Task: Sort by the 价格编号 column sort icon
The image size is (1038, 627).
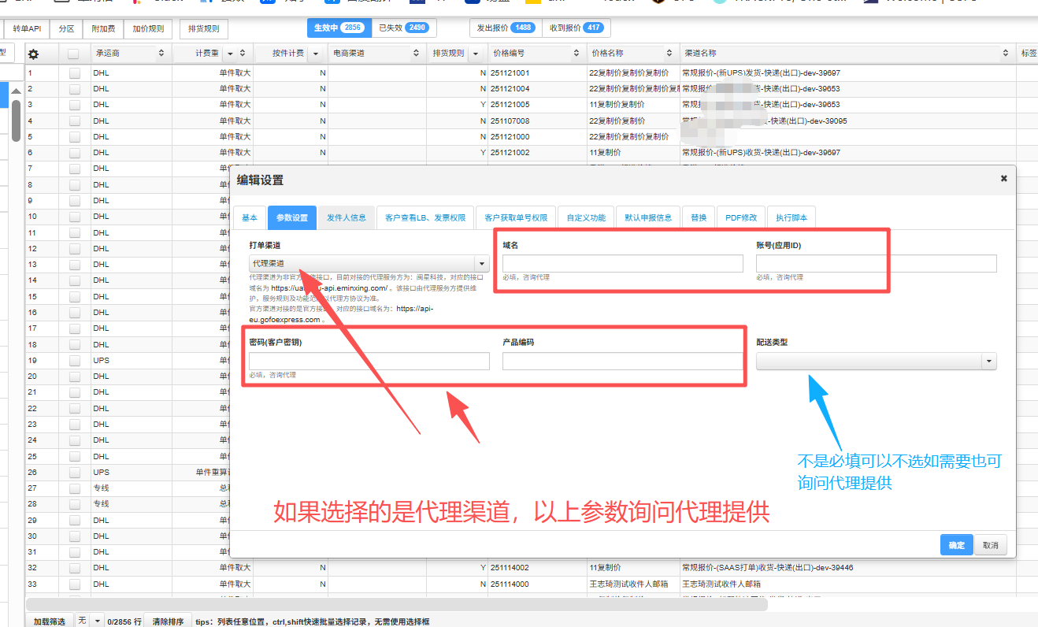Action: pyautogui.click(x=578, y=54)
